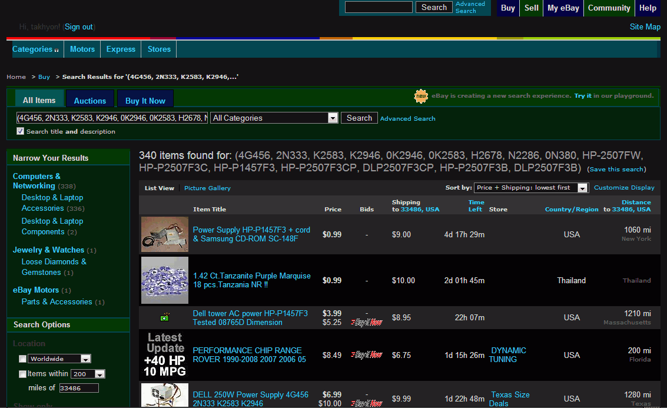This screenshot has height=408, width=667.
Task: Open the All Categories dropdown
Action: (274, 118)
